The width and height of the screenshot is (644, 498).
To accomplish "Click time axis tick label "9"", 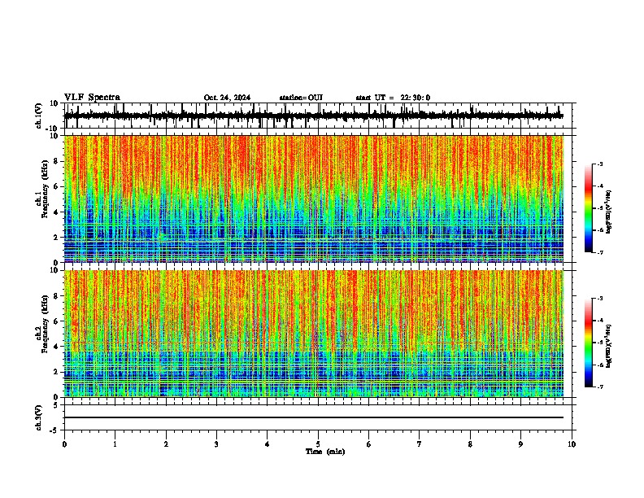I will pyautogui.click(x=520, y=444).
